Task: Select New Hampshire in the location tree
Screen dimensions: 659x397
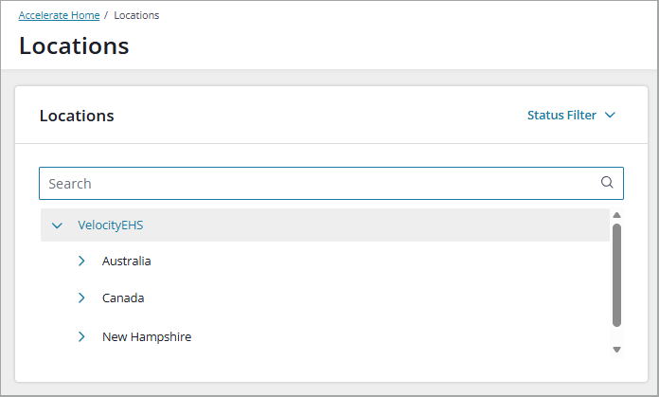Action: [147, 337]
